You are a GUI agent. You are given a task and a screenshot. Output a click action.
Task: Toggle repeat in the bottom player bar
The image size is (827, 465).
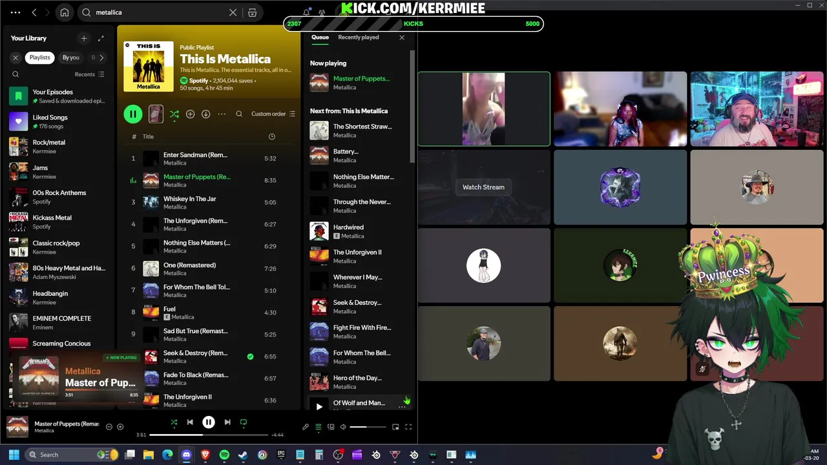(x=244, y=422)
